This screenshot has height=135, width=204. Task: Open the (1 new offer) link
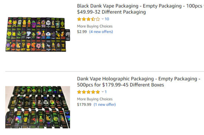105,105
